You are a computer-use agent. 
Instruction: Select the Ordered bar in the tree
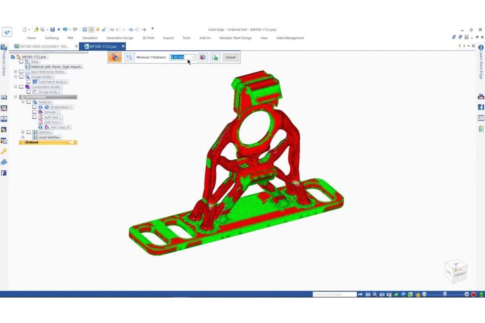tap(48, 142)
